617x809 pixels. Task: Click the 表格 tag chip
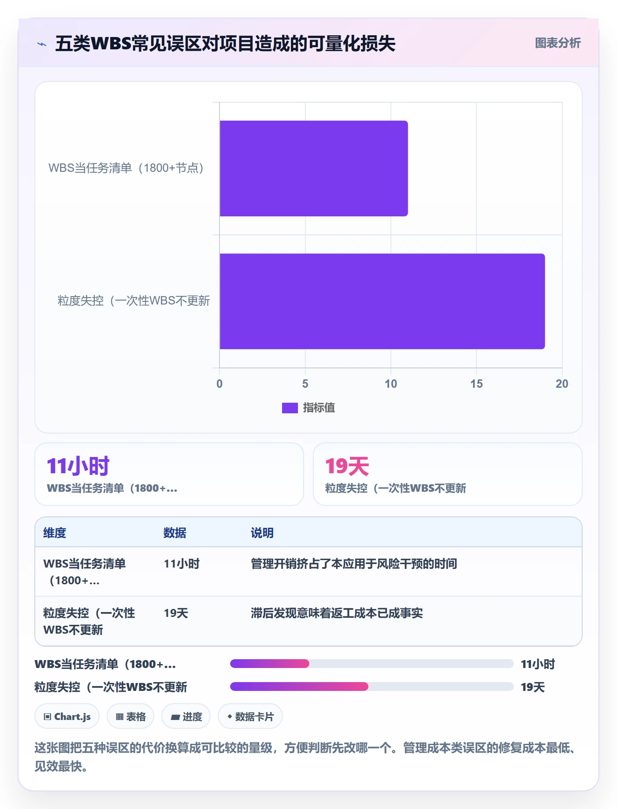pyautogui.click(x=130, y=716)
